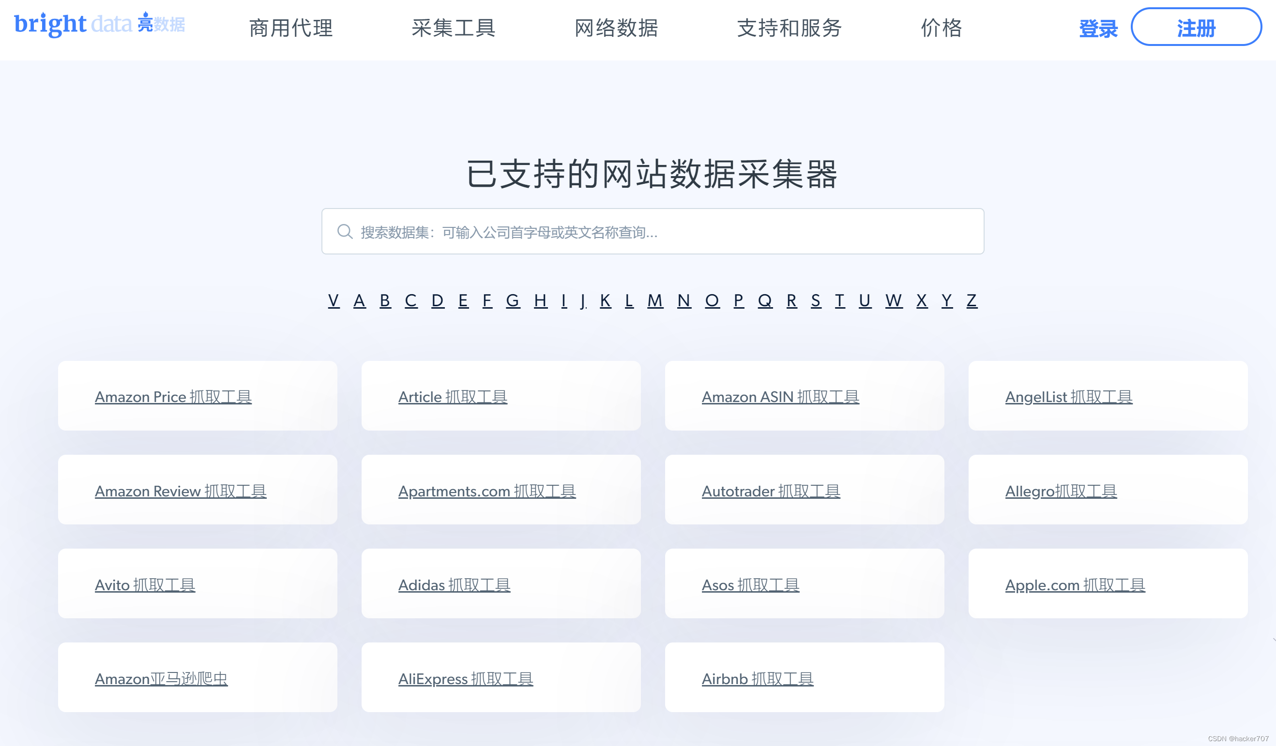Filter by letter C
1276x746 pixels.
click(411, 300)
